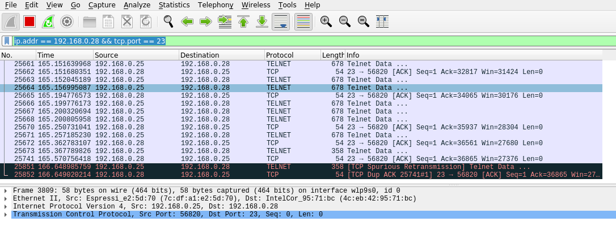Open the Analyze menu
The height and width of the screenshot is (226, 616).
[x=137, y=5]
